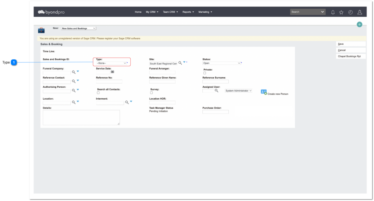Open the Reports menu

coord(188,12)
